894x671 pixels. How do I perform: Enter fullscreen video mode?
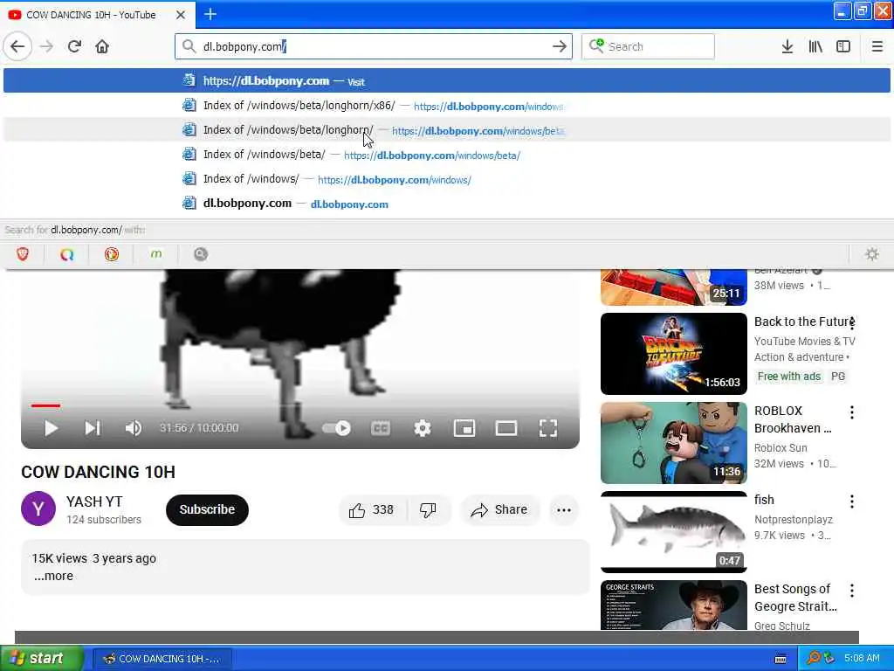point(548,428)
